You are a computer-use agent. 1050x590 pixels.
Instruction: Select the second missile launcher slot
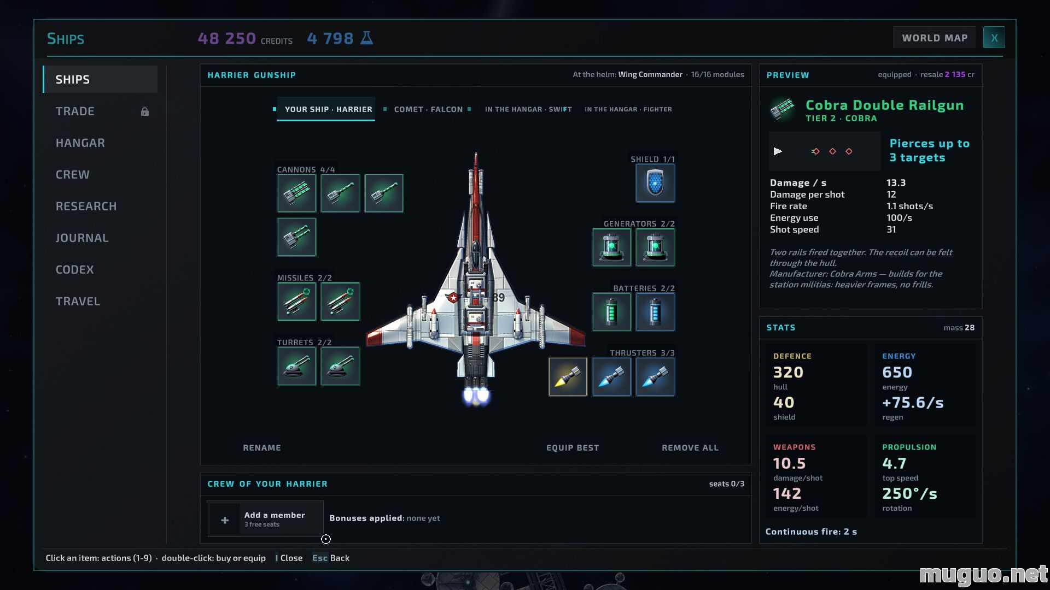pyautogui.click(x=340, y=302)
